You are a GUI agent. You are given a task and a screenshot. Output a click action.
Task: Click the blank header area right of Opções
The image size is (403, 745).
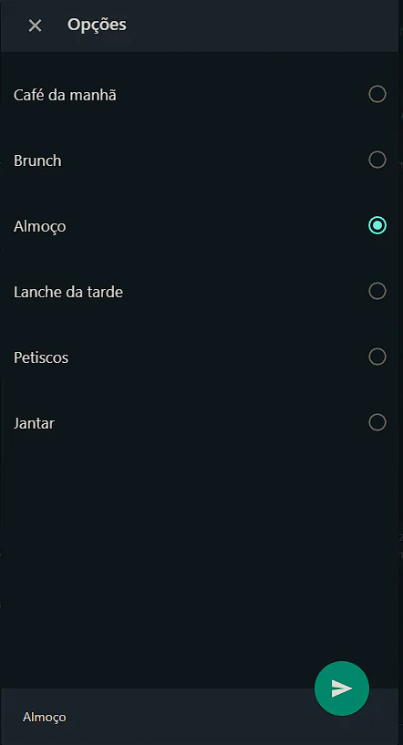pos(262,26)
